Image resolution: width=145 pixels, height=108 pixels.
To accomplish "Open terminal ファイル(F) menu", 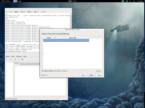I will (x=9, y=12).
